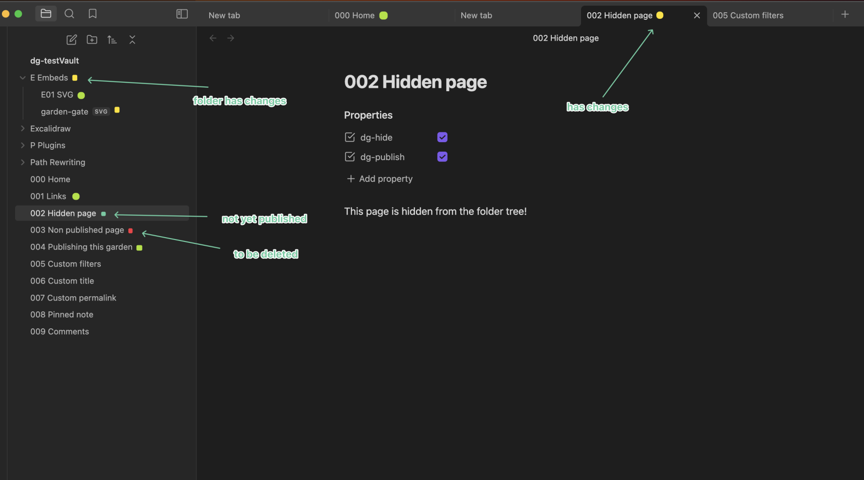Navigate back using the left arrow

[x=212, y=38]
